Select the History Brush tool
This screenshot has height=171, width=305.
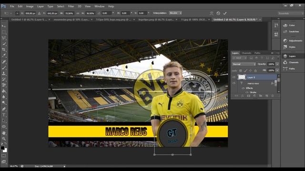click(4, 79)
